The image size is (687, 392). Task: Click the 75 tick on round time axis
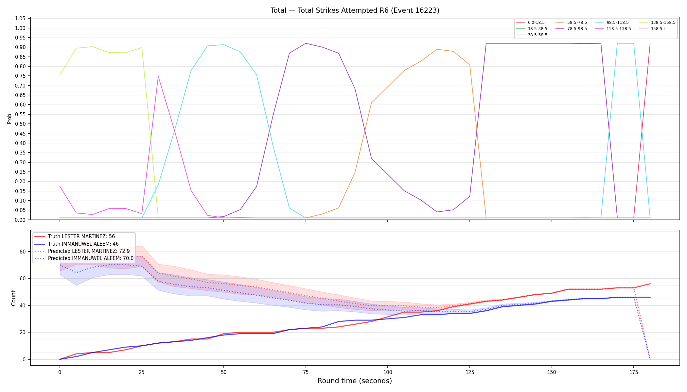click(306, 372)
